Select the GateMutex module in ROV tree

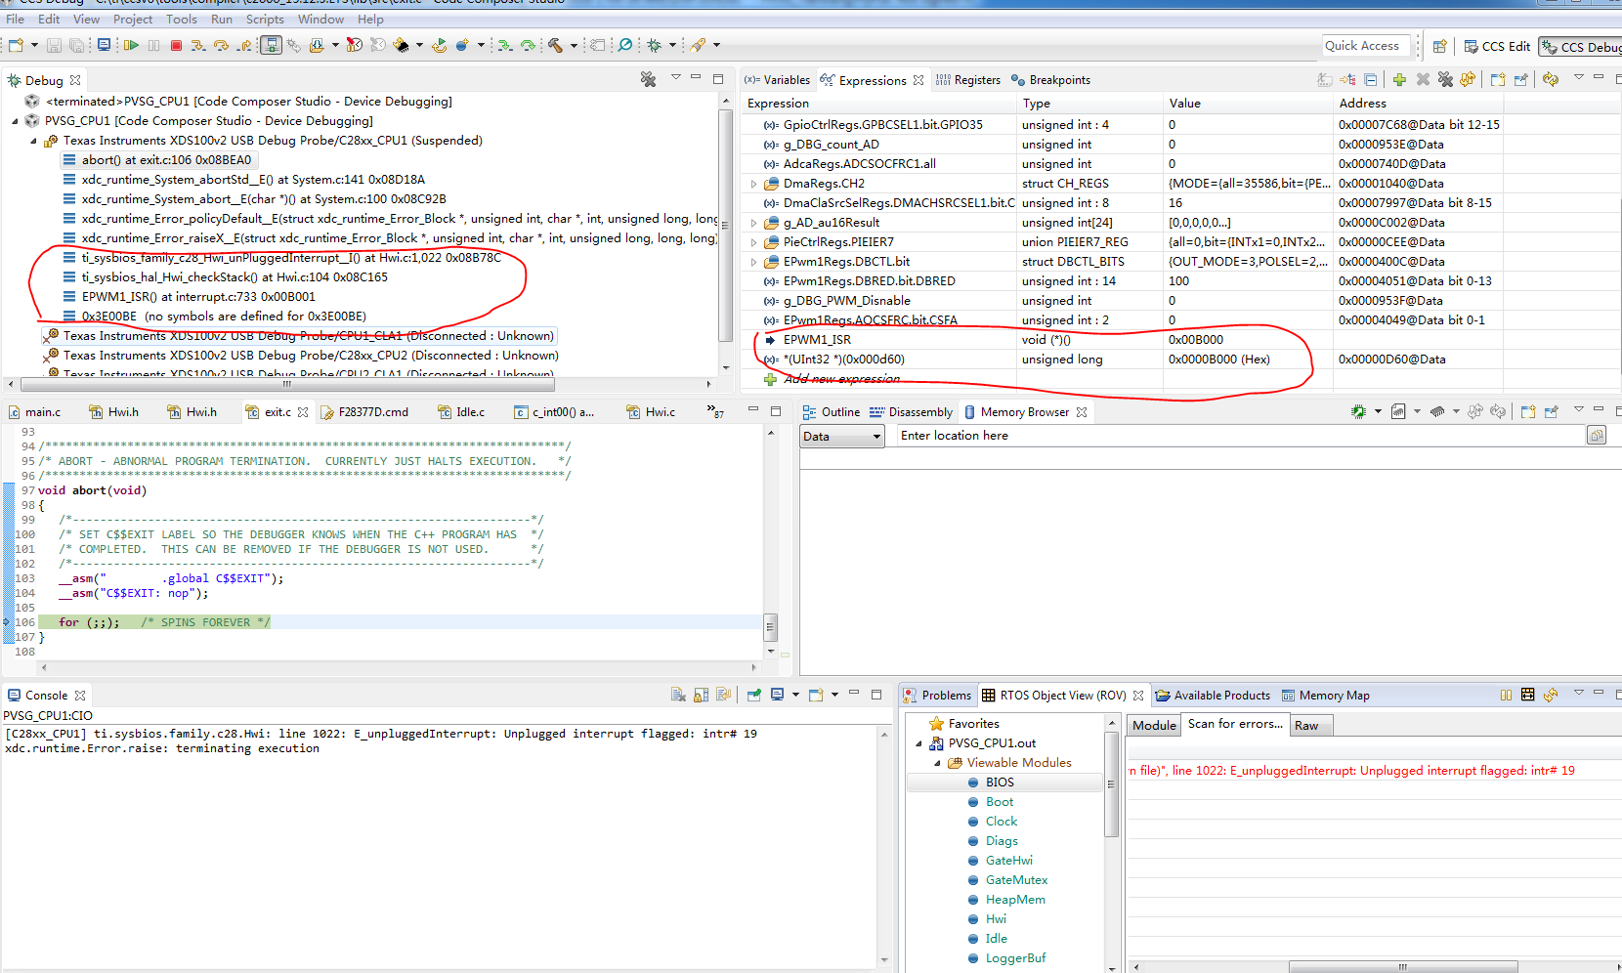pos(1016,880)
